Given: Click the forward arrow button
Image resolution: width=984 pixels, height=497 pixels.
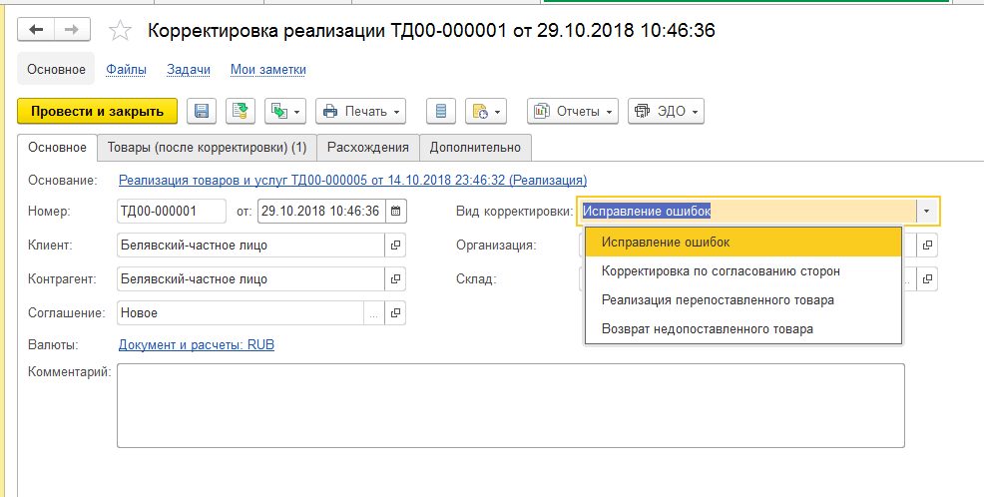Looking at the screenshot, I should [72, 30].
